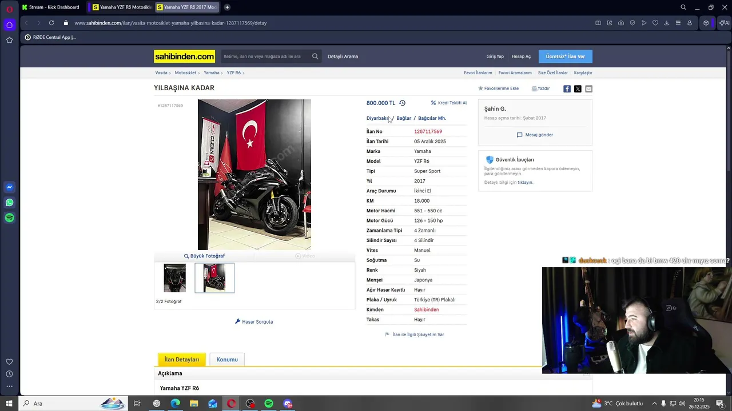Click the main motorcycle photo
The width and height of the screenshot is (732, 411).
pos(254,175)
